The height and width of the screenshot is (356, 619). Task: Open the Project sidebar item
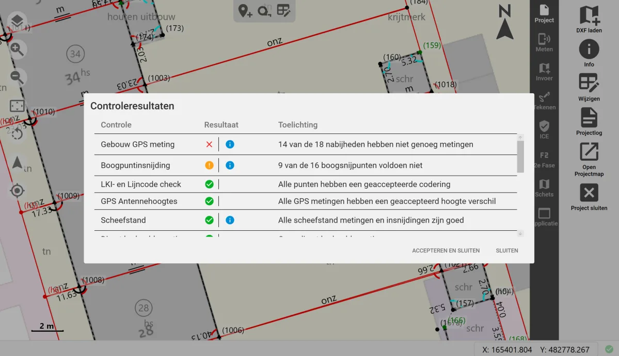[544, 13]
